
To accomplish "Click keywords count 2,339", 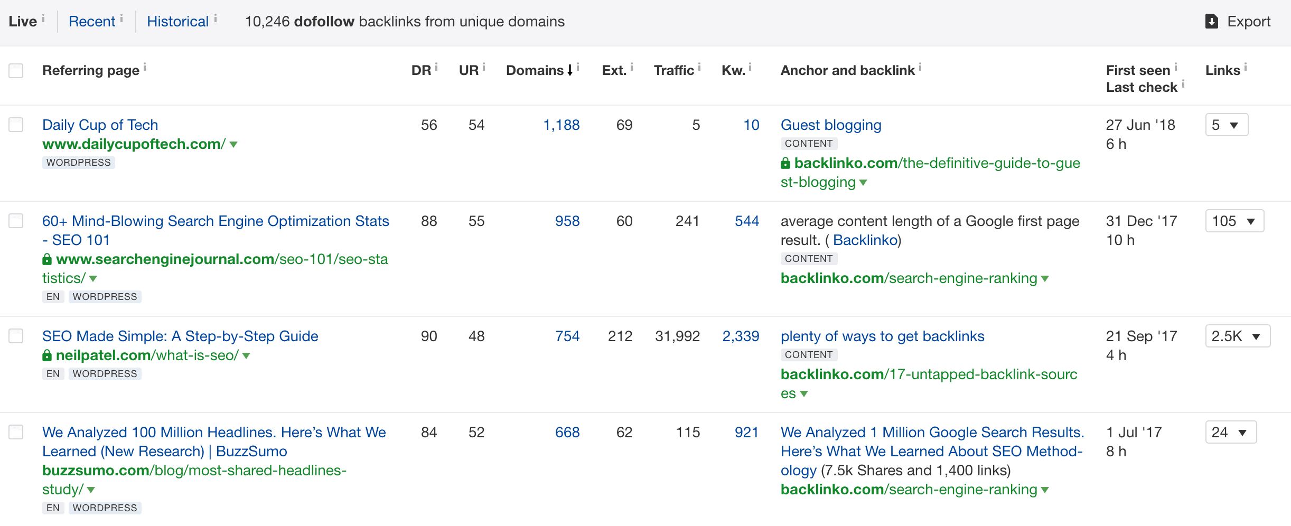I will (741, 336).
